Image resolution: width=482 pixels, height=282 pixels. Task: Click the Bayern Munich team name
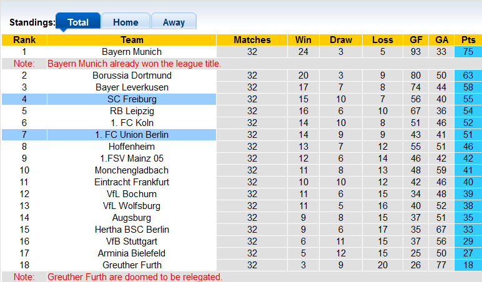click(x=132, y=52)
